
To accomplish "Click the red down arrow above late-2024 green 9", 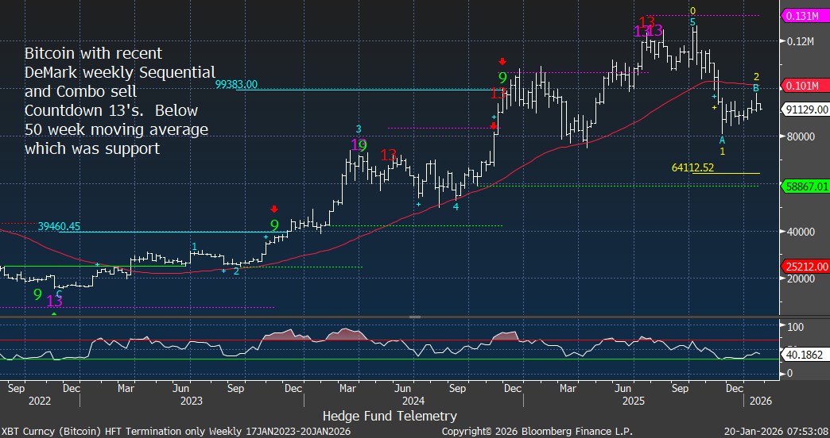I will (x=502, y=61).
